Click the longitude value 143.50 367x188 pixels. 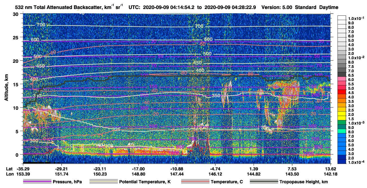pos(292,174)
